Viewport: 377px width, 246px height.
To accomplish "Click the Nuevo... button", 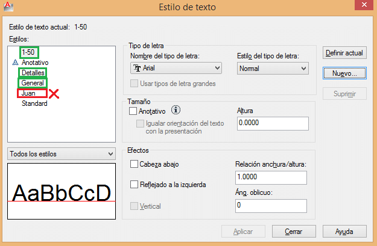I will 344,73.
